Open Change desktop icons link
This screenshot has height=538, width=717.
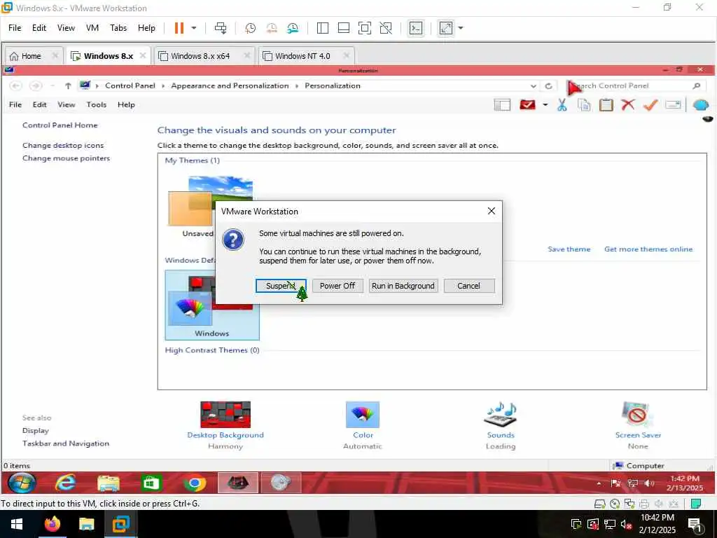tap(63, 145)
